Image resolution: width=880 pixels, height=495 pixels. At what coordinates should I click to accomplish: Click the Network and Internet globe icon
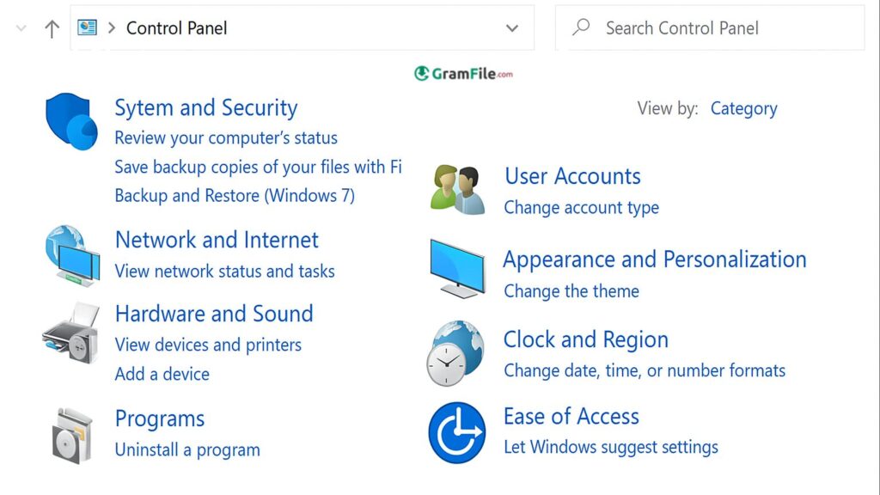[x=71, y=255]
